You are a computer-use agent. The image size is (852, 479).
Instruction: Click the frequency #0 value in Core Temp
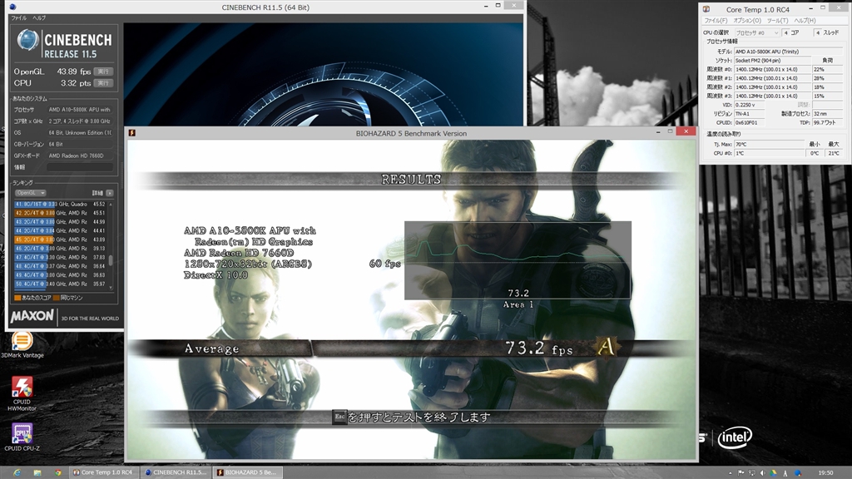pyautogui.click(x=772, y=70)
